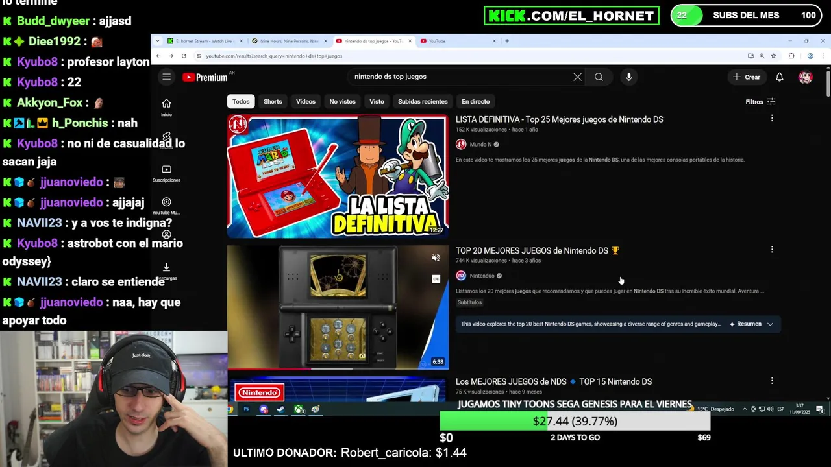Open Steam from the taskbar
Viewport: 831px width, 467px height.
pos(280,409)
